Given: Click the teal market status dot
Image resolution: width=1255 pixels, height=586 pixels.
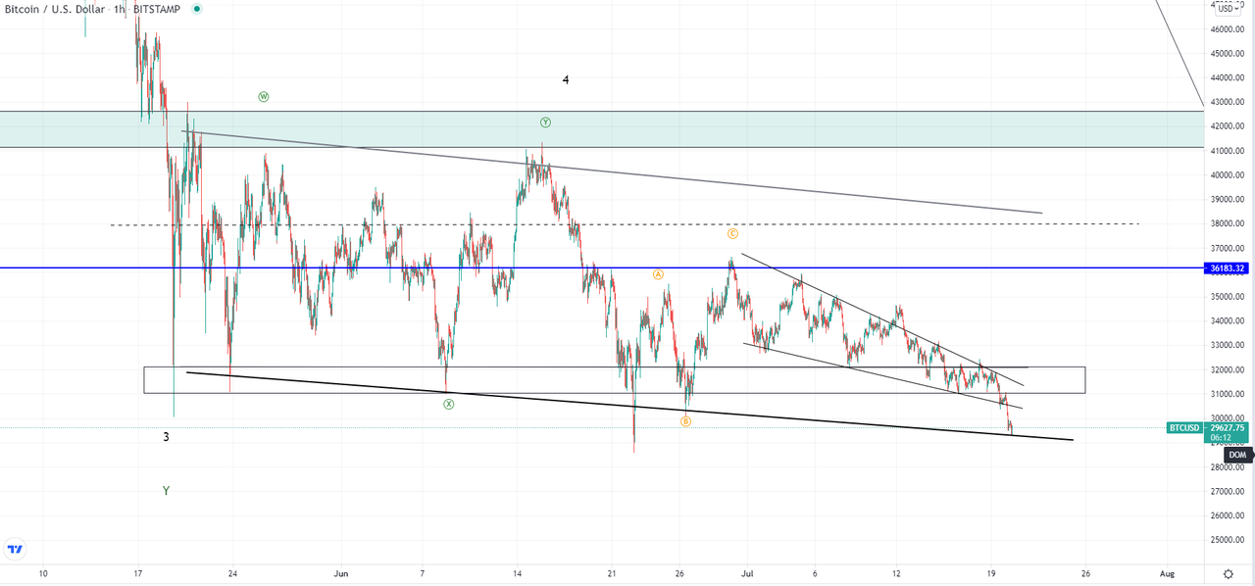Looking at the screenshot, I should [195, 9].
